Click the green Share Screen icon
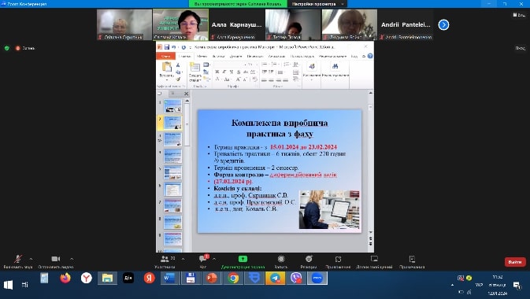 pos(243,259)
